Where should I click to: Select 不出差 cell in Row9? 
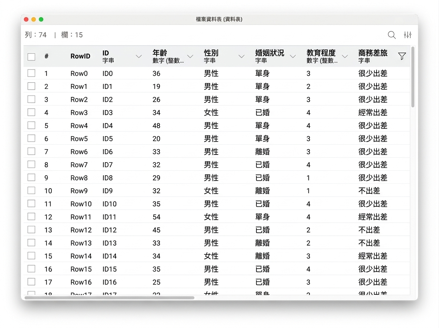point(369,191)
